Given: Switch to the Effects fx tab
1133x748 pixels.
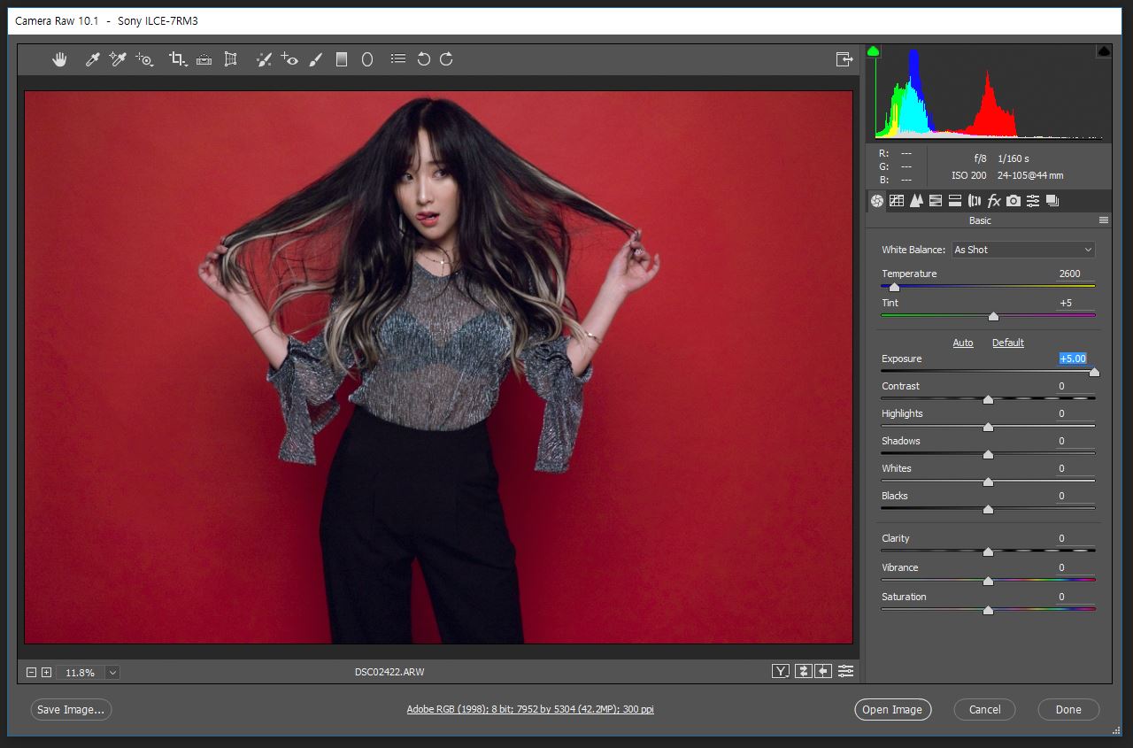Looking at the screenshot, I should [x=994, y=201].
